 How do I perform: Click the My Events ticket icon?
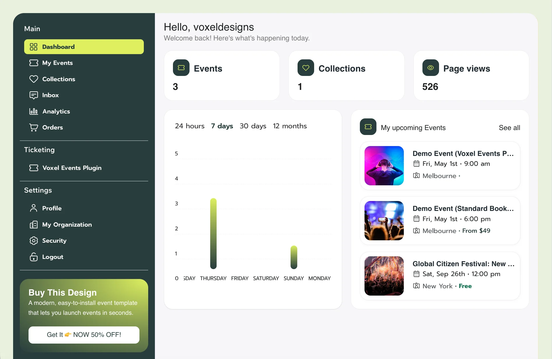click(33, 63)
